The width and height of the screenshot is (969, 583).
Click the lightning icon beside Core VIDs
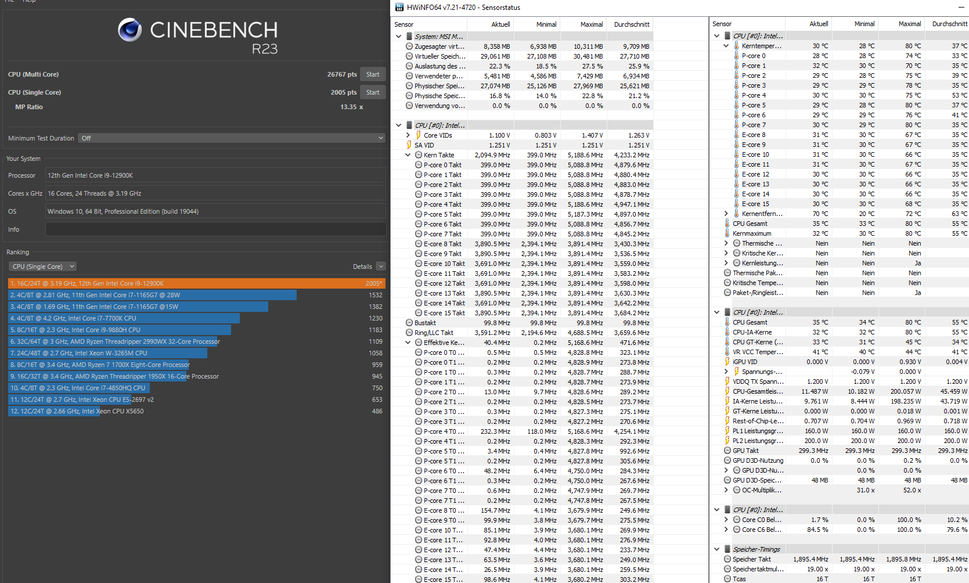pyautogui.click(x=418, y=135)
